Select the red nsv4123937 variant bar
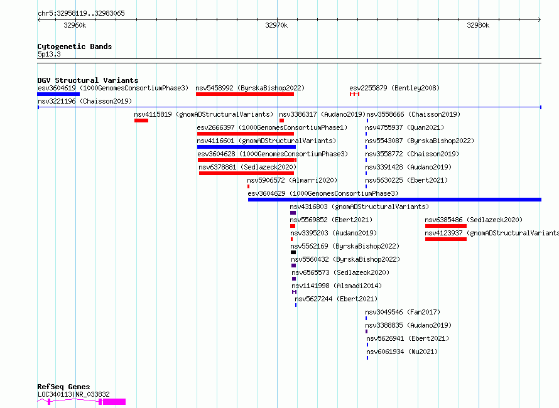Image resolution: width=559 pixels, height=408 pixels. tap(446, 239)
